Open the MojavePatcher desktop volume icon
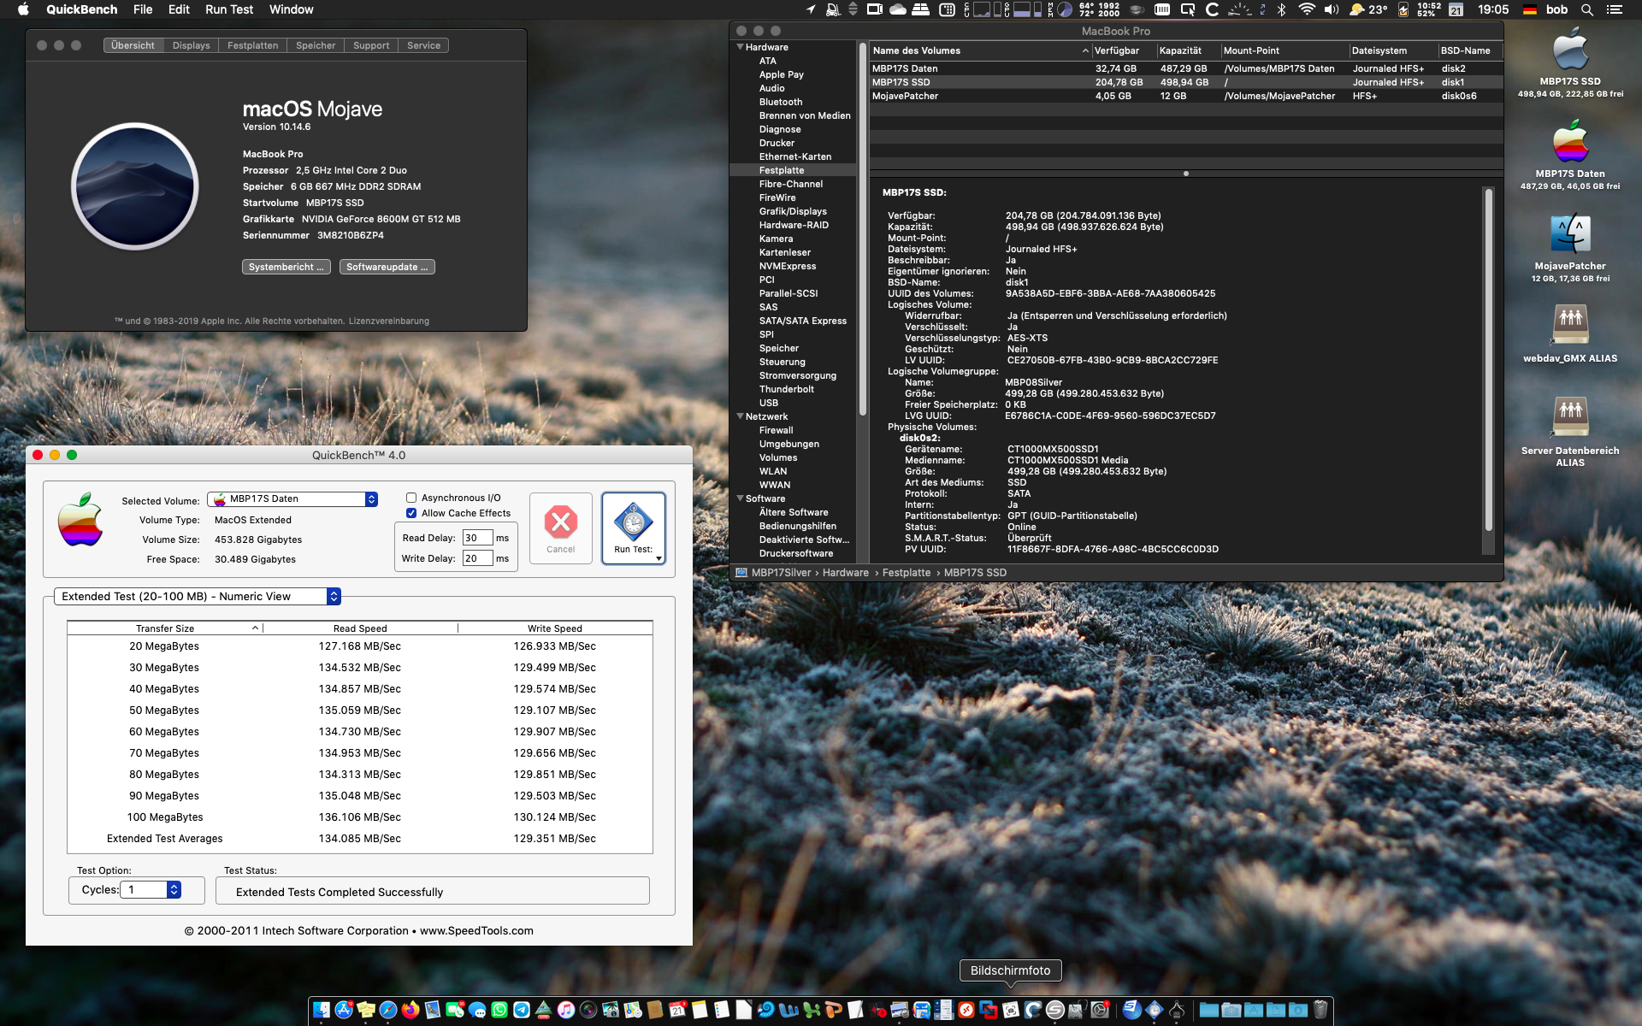Image resolution: width=1642 pixels, height=1026 pixels. [x=1570, y=234]
